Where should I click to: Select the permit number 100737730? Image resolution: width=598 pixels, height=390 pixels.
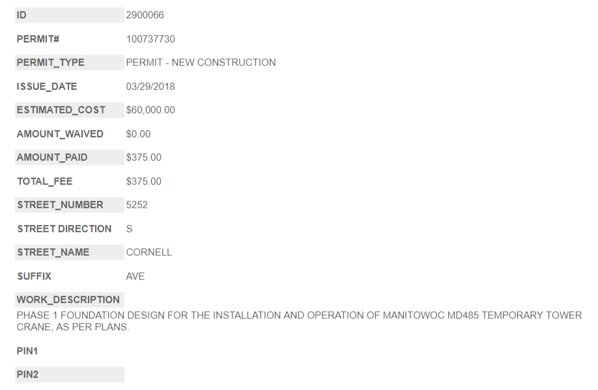(150, 39)
